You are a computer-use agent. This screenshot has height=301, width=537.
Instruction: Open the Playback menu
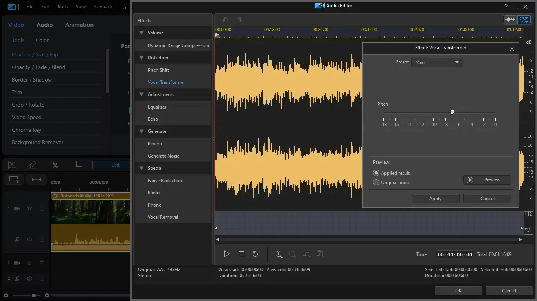pos(103,7)
